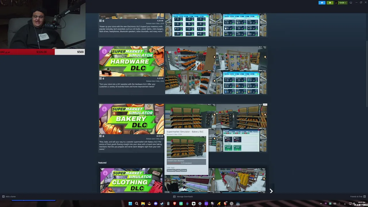Screen dimensions: 368x207
Task: Open Clothing DLC clothing rack screenshot
Action: 240,180
